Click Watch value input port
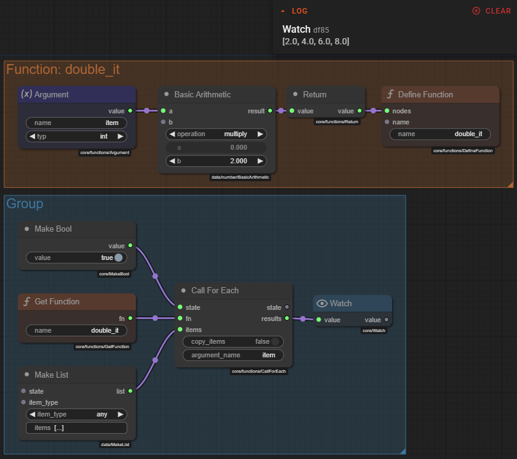 (x=319, y=319)
